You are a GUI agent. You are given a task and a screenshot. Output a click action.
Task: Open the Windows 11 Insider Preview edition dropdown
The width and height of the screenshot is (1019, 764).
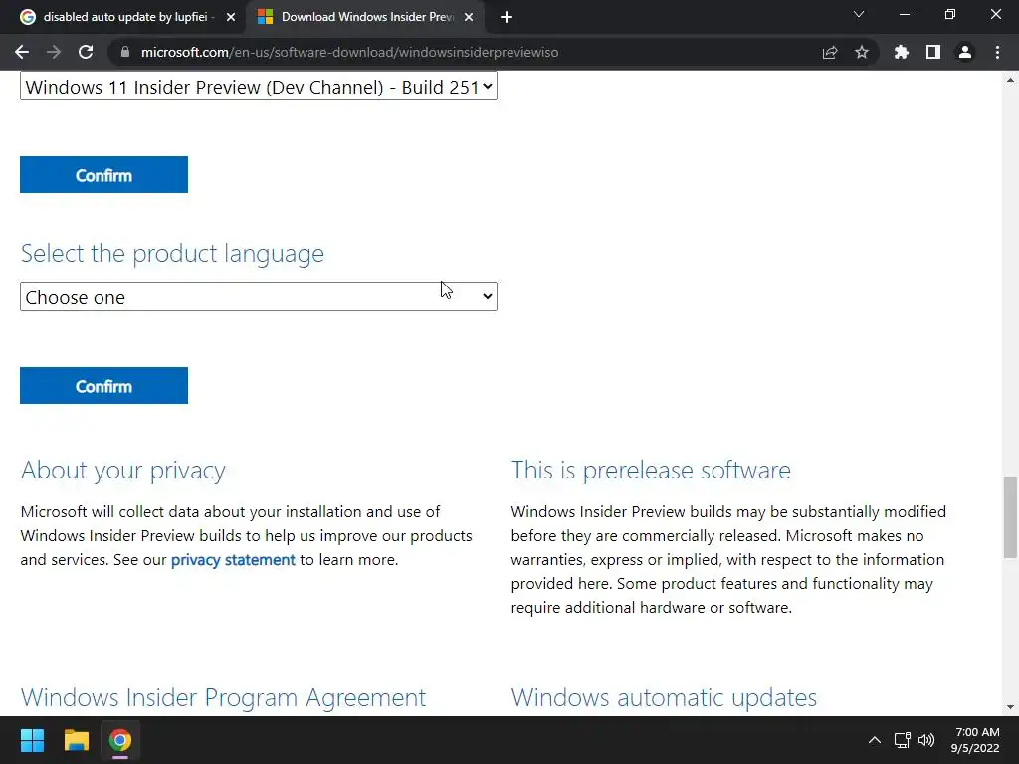pos(259,87)
